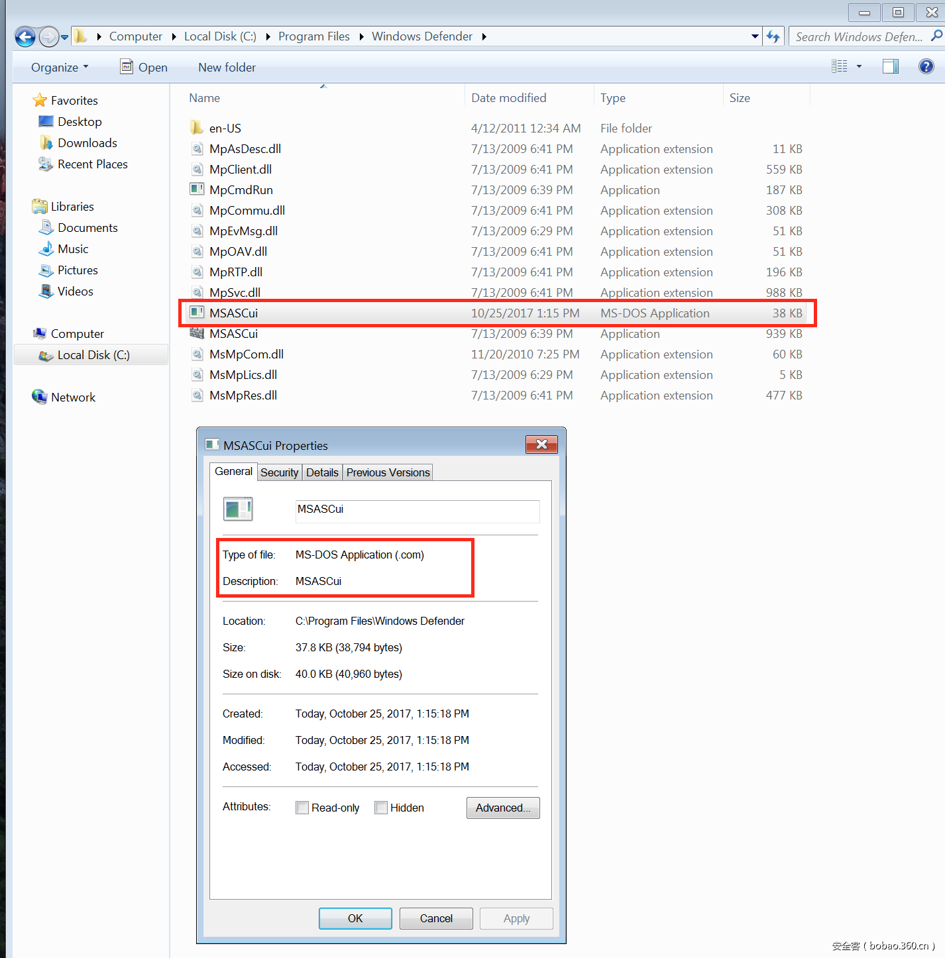The height and width of the screenshot is (958, 945).
Task: Click the Search Windows Defender field
Action: coord(858,36)
